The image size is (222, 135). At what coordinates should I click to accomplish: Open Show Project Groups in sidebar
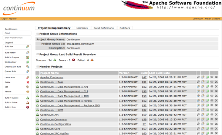pyautogui.click(x=17, y=37)
